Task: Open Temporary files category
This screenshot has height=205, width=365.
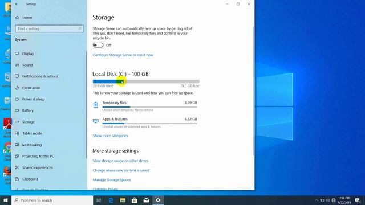Action: (x=149, y=106)
